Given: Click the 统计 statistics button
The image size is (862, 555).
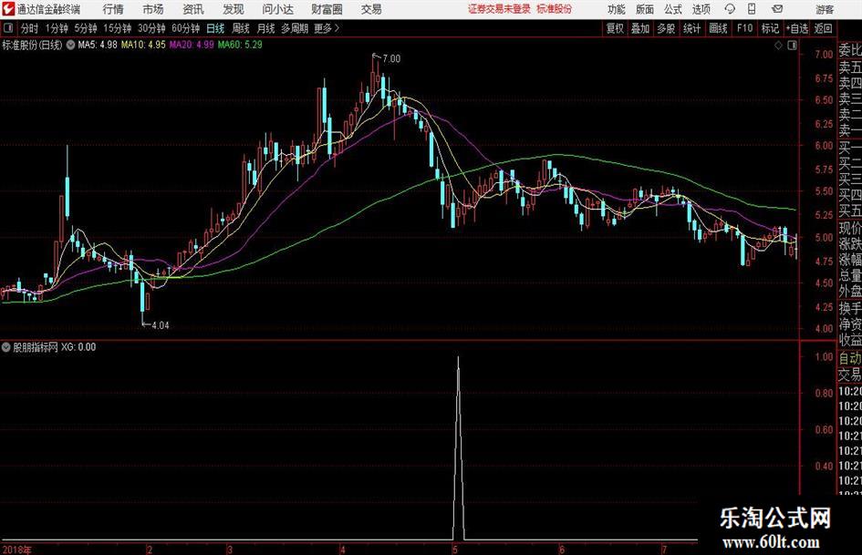Looking at the screenshot, I should 692,28.
